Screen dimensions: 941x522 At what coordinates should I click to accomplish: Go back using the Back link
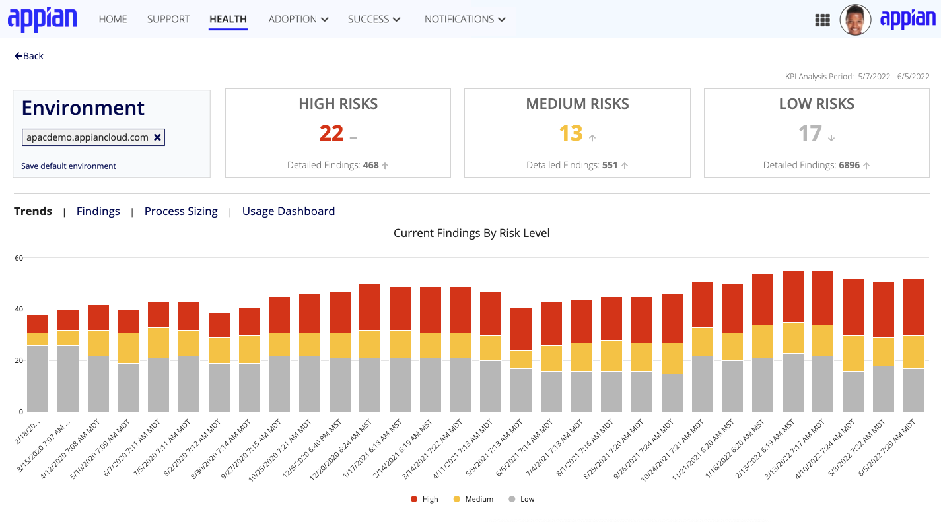point(29,56)
